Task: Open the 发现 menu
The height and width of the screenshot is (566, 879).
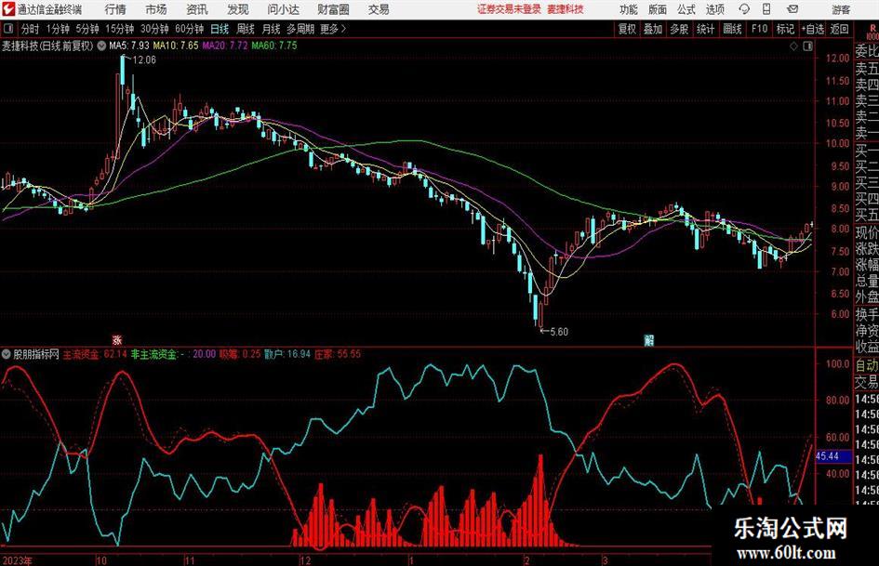Action: pyautogui.click(x=238, y=9)
